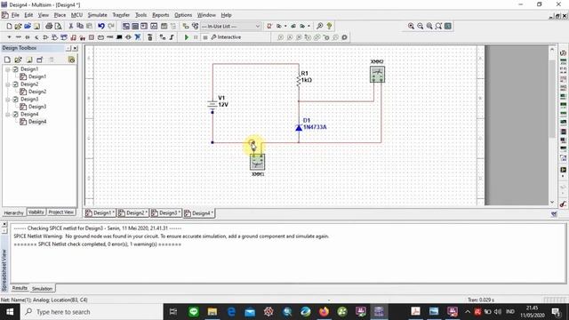Collapse the Design3 tree node
The image size is (569, 320).
pyautogui.click(x=8, y=99)
